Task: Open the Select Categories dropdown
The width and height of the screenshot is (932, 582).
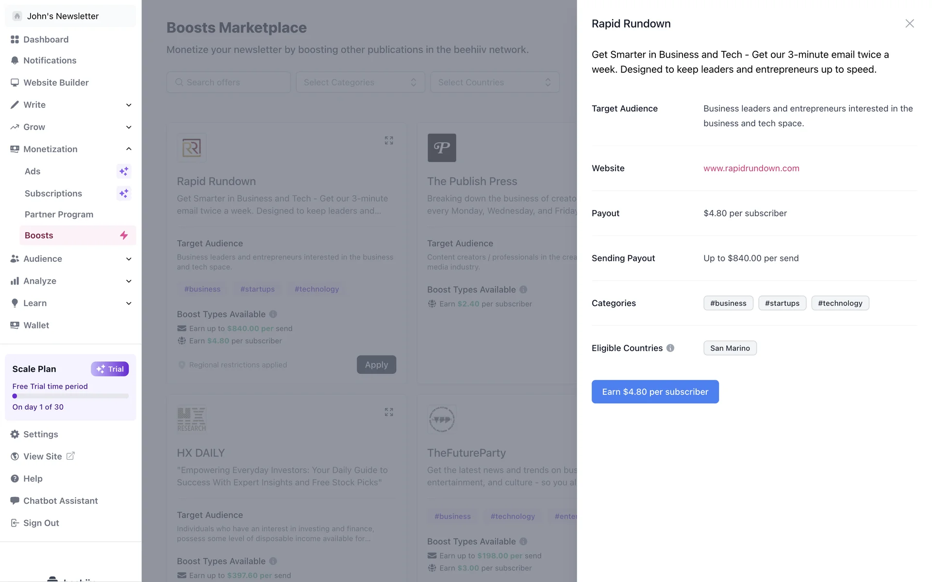Action: [360, 82]
